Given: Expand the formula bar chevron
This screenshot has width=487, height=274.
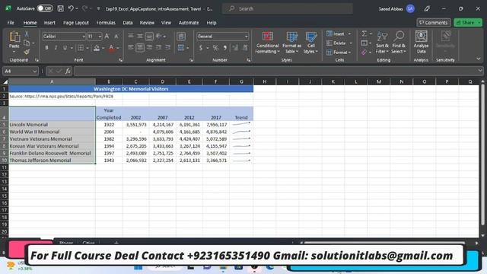Looking at the screenshot, I should (480, 71).
